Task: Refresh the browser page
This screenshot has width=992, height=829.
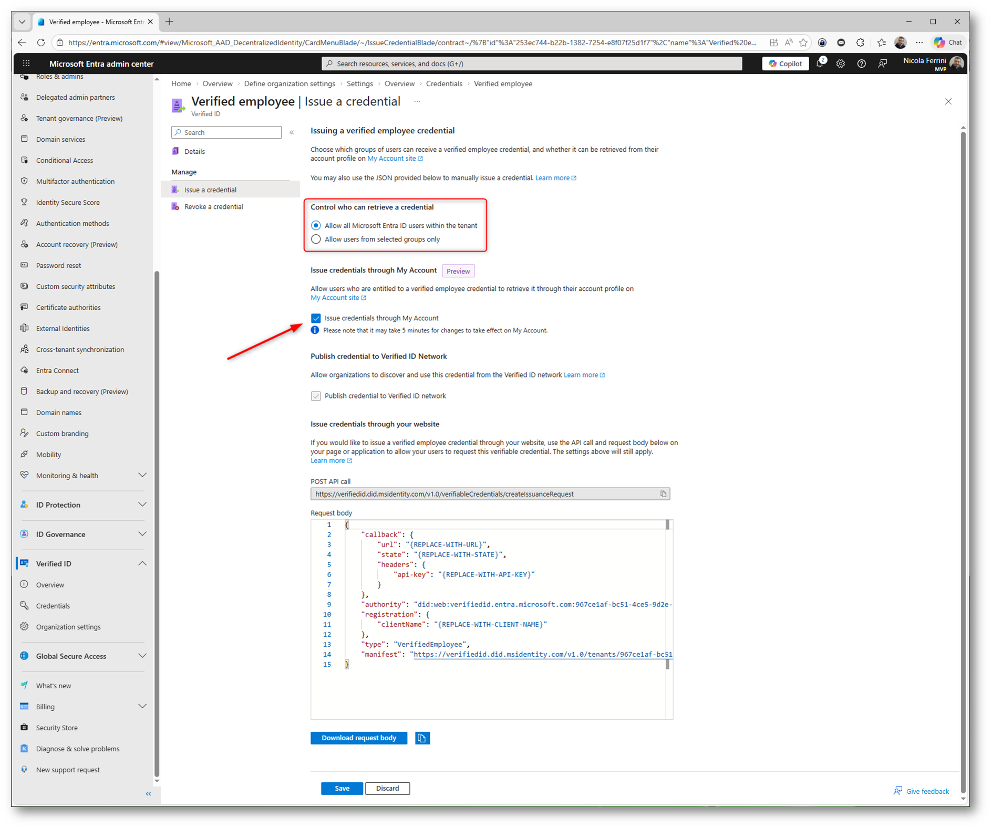Action: [41, 43]
